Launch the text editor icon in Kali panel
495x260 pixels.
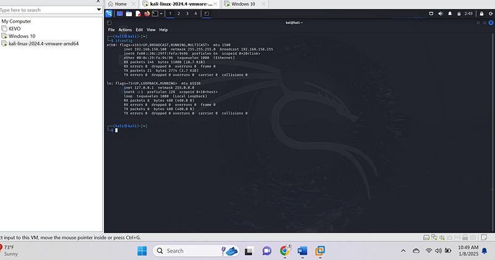138,14
